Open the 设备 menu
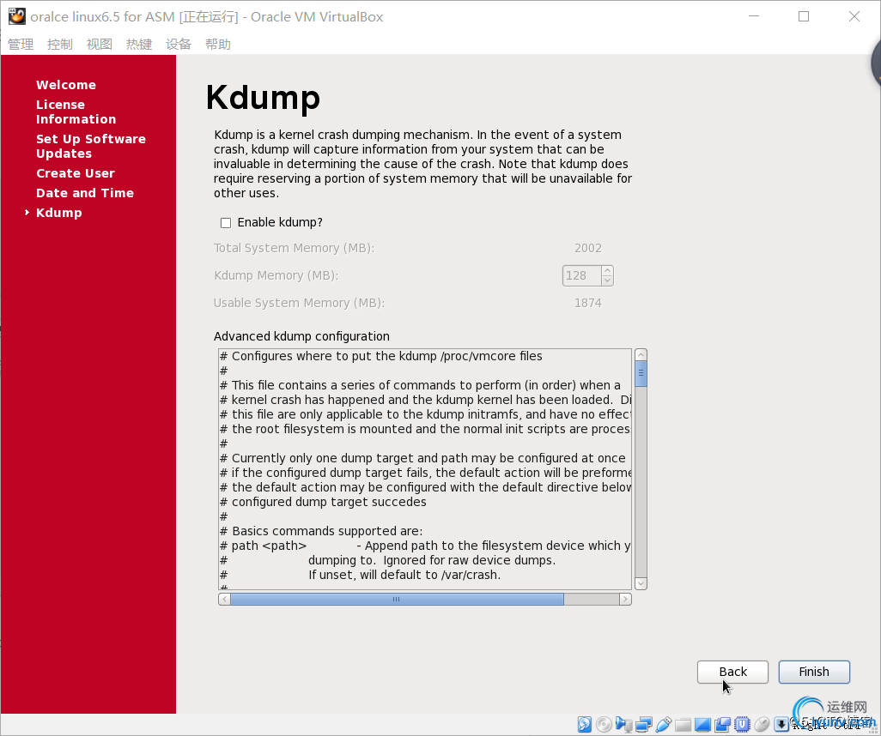881x736 pixels. (179, 45)
